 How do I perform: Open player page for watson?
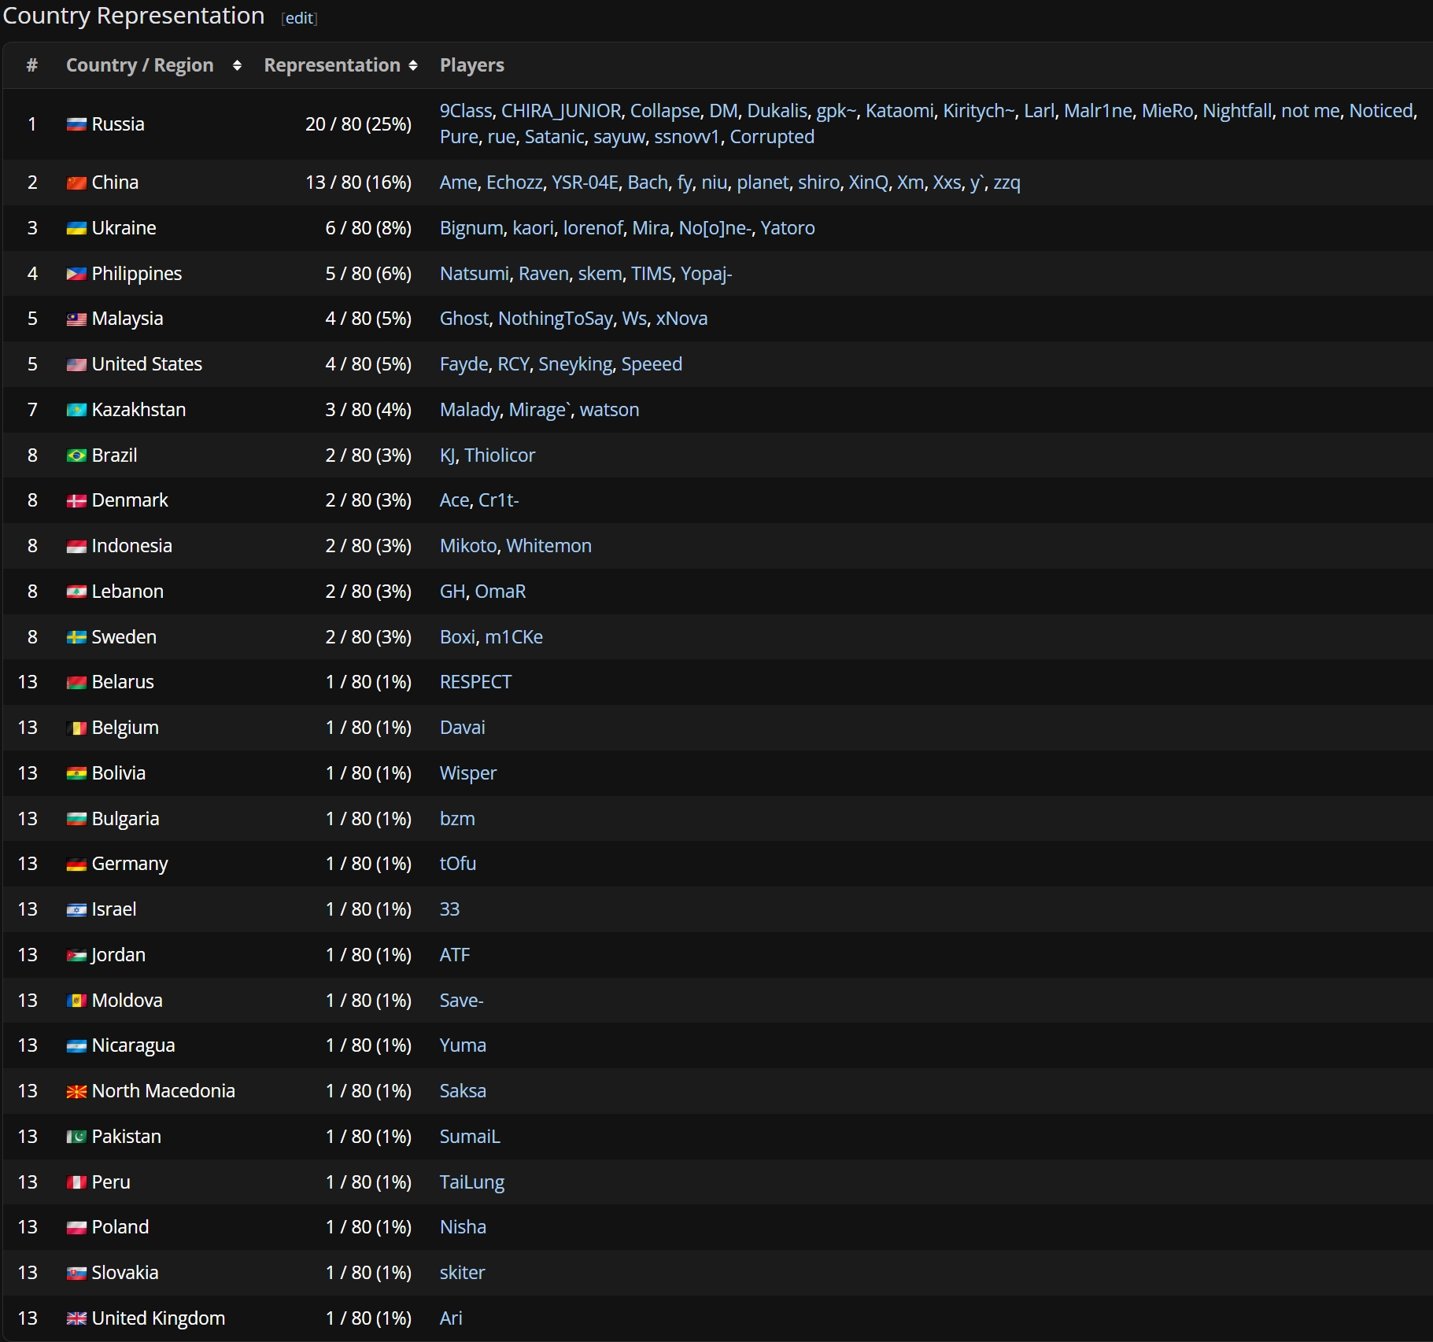pyautogui.click(x=609, y=410)
